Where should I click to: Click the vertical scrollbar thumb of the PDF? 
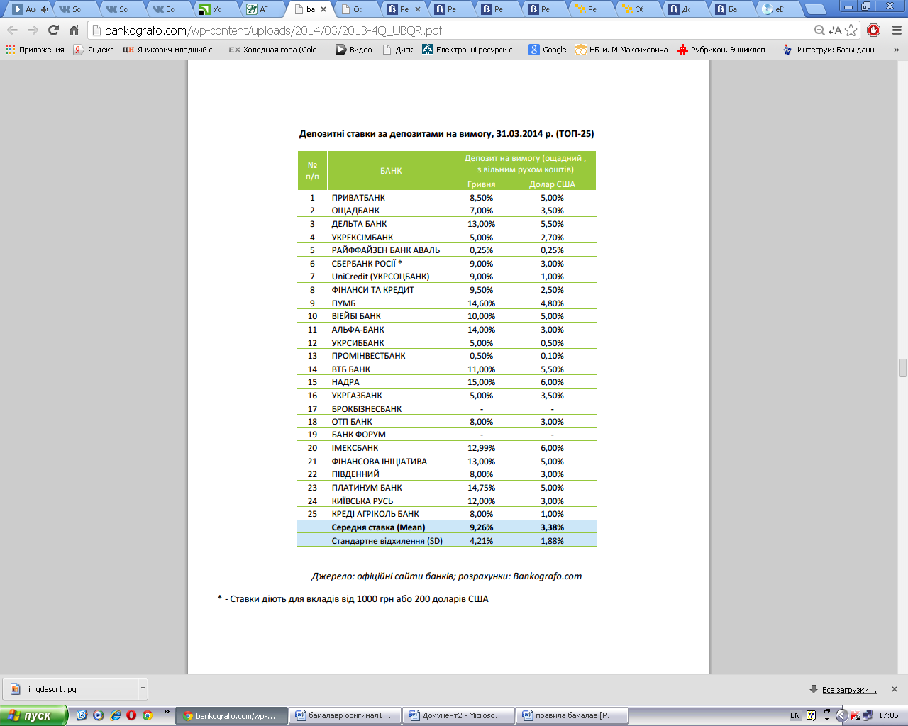pyautogui.click(x=902, y=368)
